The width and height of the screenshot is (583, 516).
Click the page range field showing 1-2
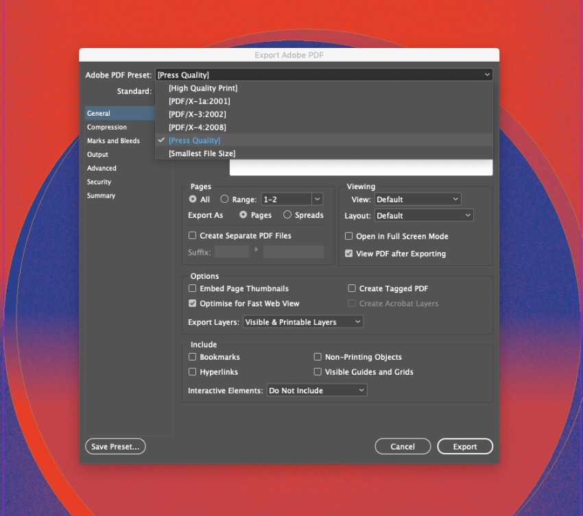pyautogui.click(x=286, y=199)
